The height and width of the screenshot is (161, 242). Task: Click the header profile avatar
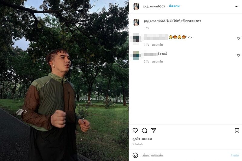[136, 6]
